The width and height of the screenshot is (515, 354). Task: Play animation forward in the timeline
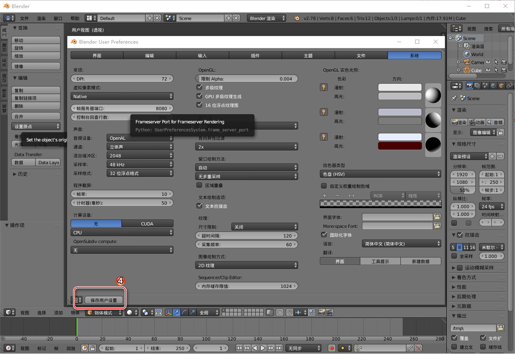coord(263,348)
